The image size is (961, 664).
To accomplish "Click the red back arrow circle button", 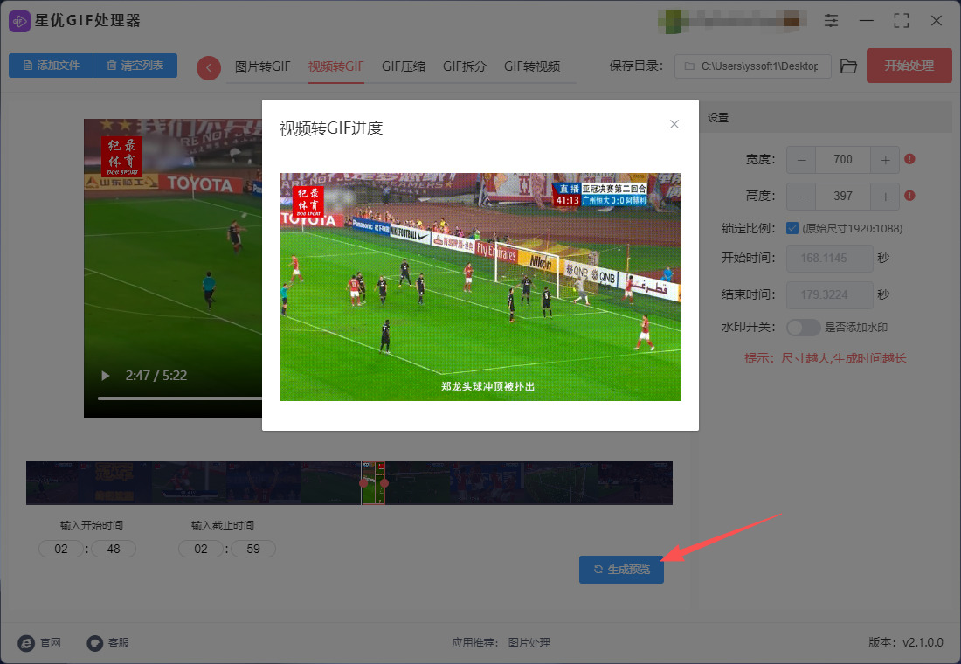I will pos(209,67).
